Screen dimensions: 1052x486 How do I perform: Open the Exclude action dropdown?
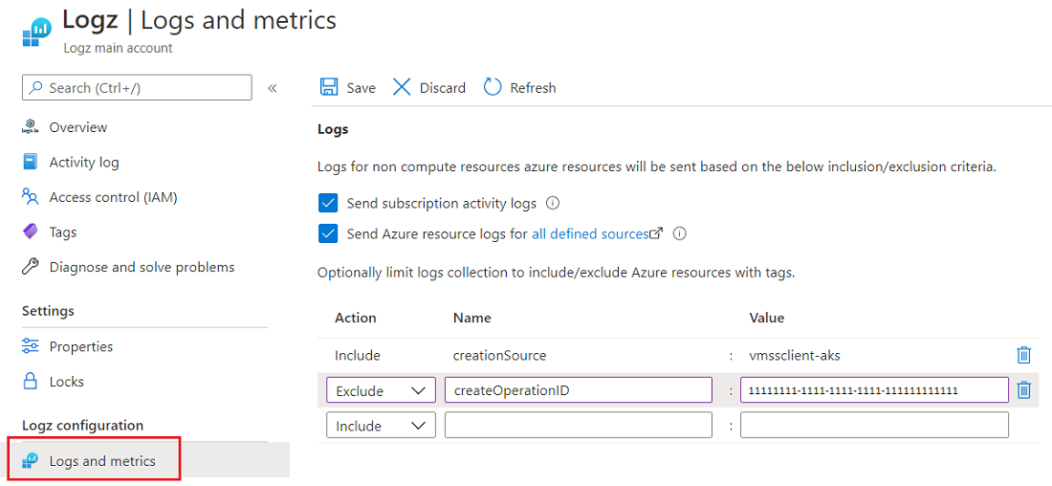[x=381, y=390]
